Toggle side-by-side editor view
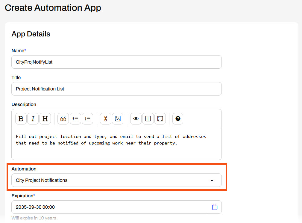Viewport: 302px width, 223px height. pos(148,119)
